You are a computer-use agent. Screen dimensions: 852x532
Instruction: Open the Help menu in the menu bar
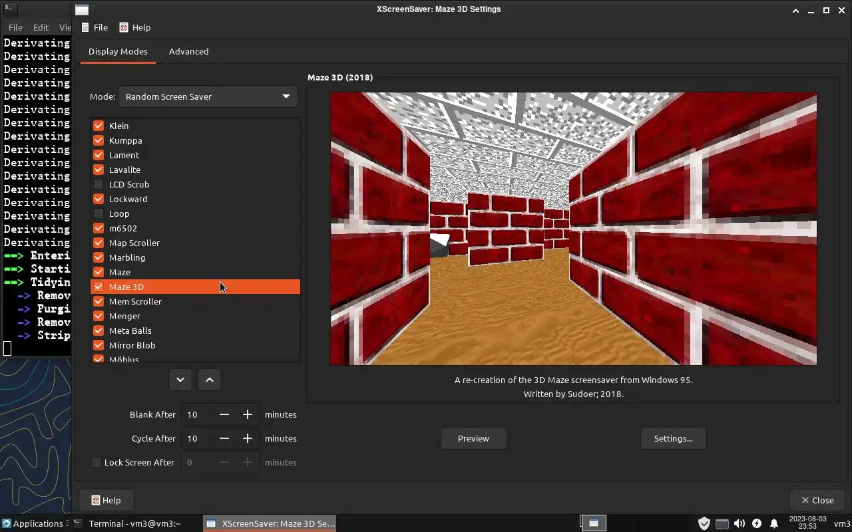point(135,27)
